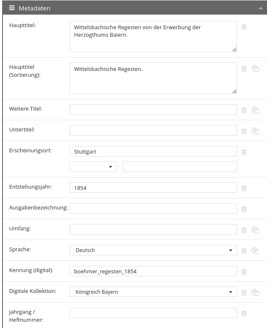Open the Sprache dropdown showing Deutsch
Viewport: 267px width, 328px height.
pyautogui.click(x=153, y=250)
